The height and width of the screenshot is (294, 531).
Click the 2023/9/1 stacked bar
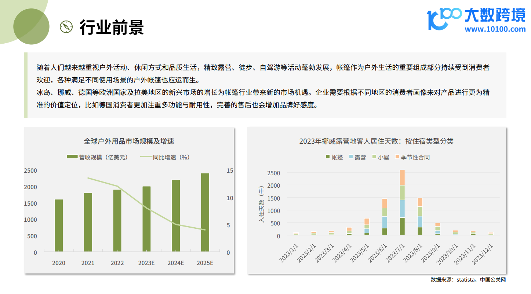pyautogui.click(x=438, y=229)
